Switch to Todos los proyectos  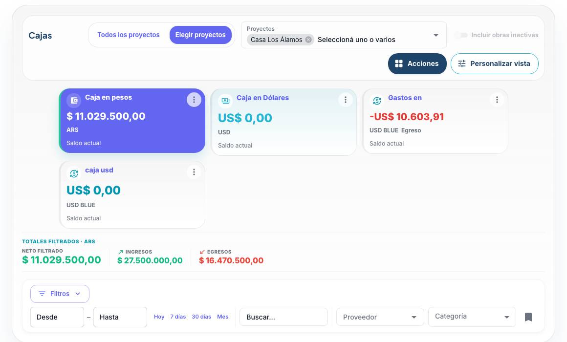(129, 35)
